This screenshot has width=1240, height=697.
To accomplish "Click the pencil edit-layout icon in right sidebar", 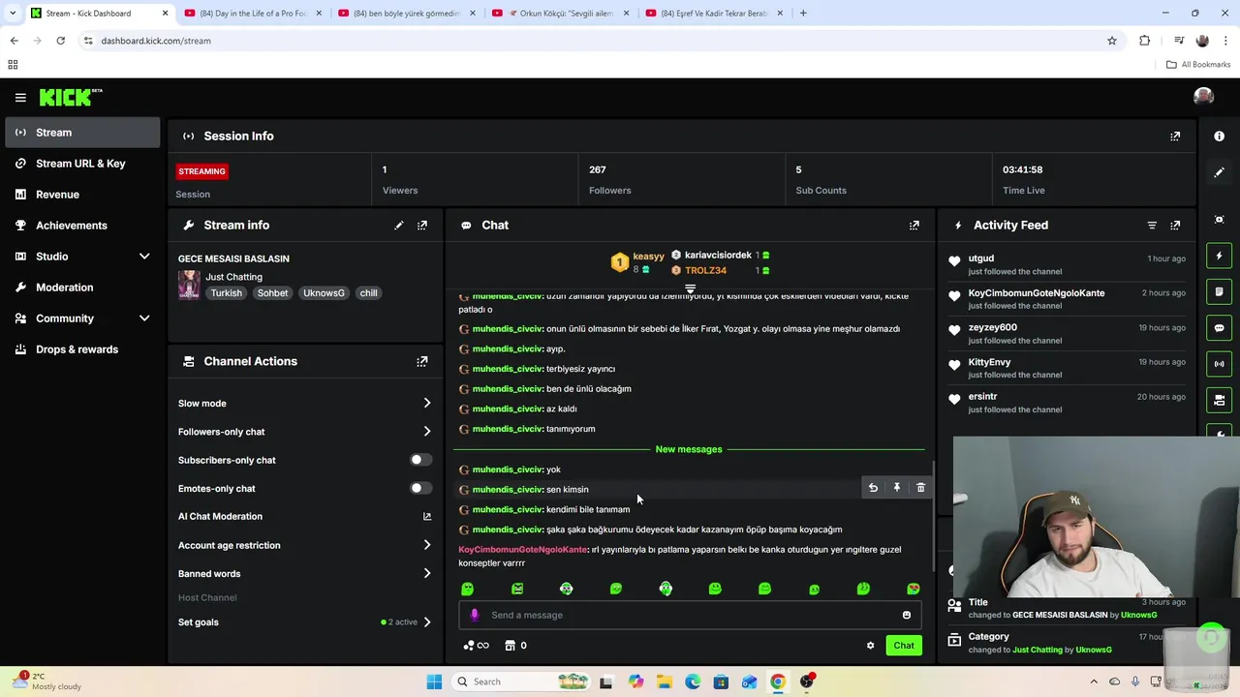I will tap(1219, 172).
